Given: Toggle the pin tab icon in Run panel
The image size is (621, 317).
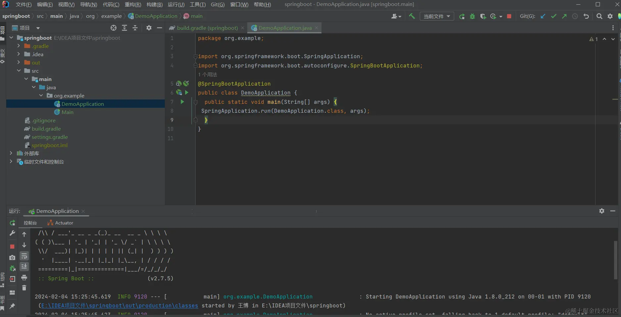Looking at the screenshot, I should click(x=12, y=306).
